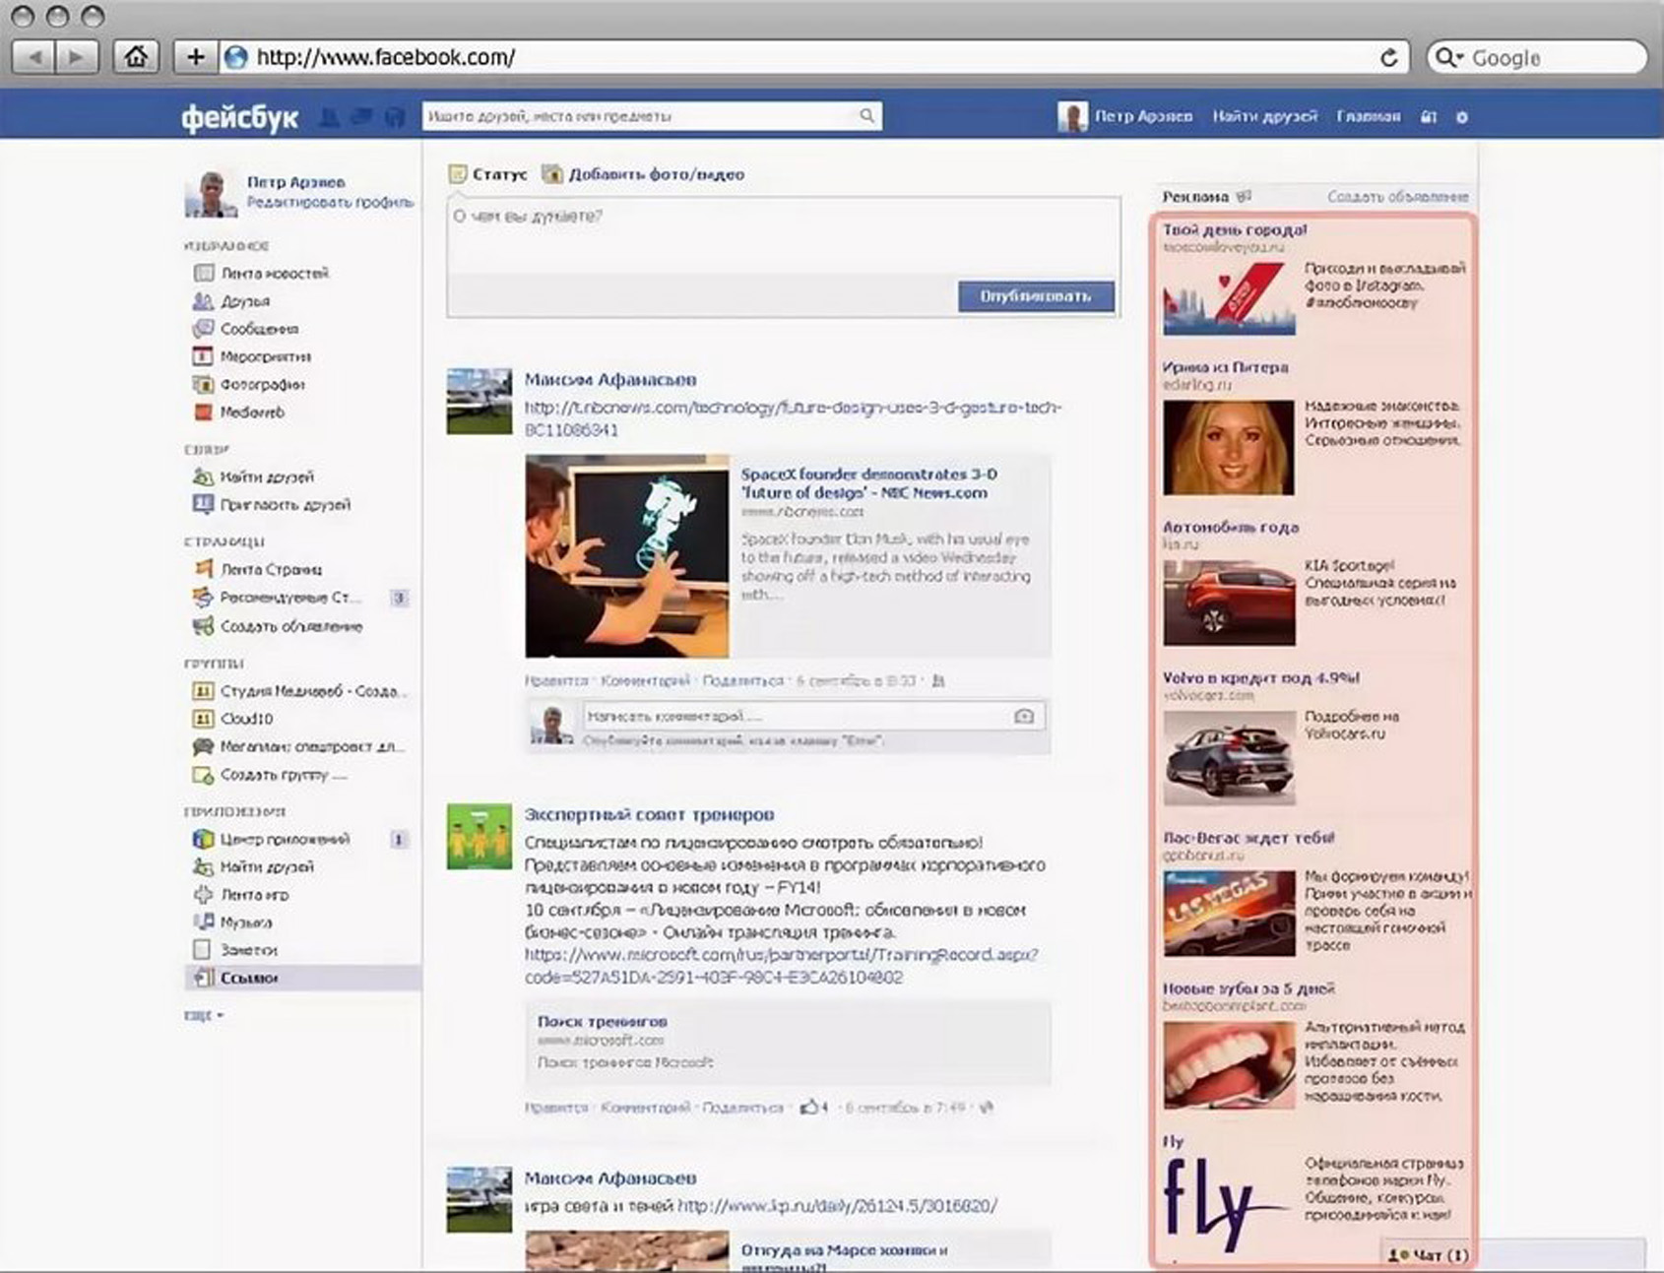1664x1273 pixels.
Task: Click the KIA Sportage ad thumbnail
Action: (1229, 603)
